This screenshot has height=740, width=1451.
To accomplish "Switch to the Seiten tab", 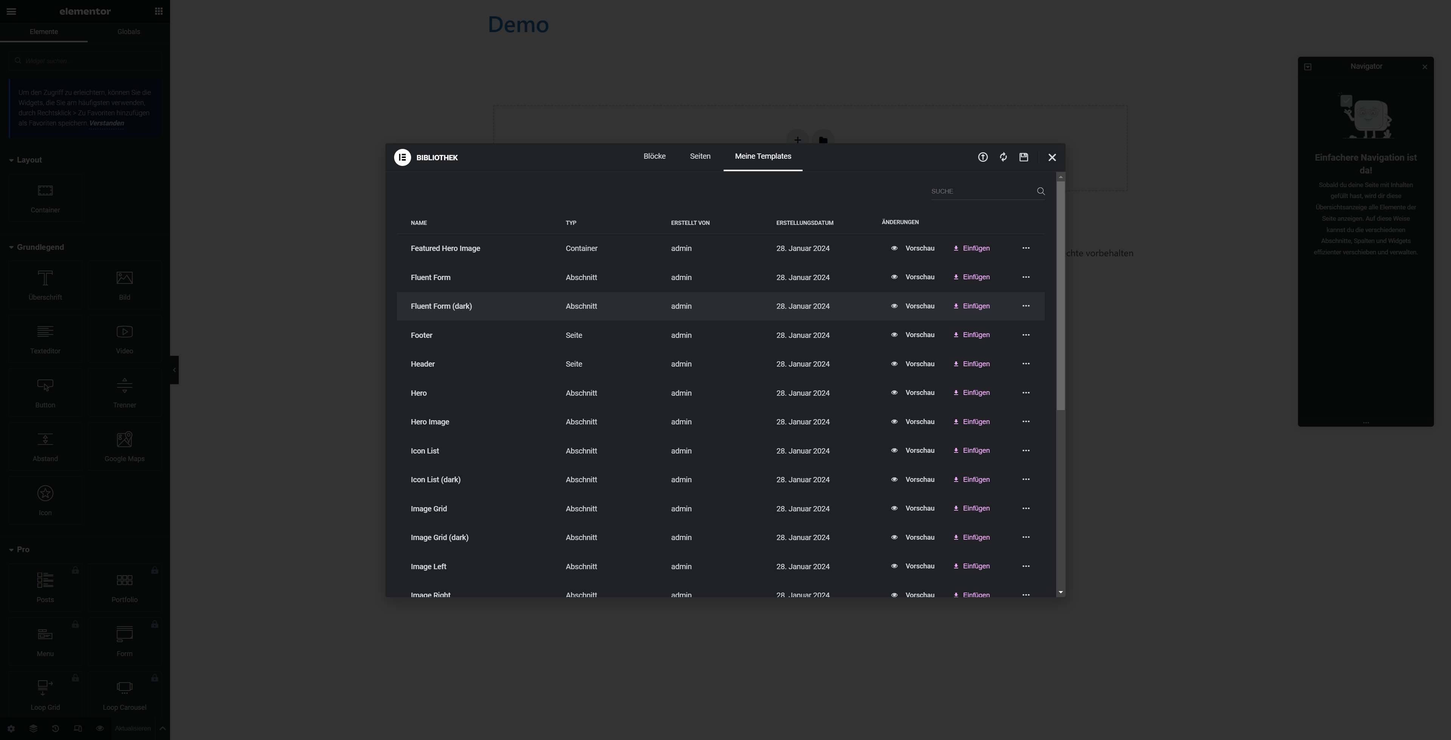I will coord(699,156).
